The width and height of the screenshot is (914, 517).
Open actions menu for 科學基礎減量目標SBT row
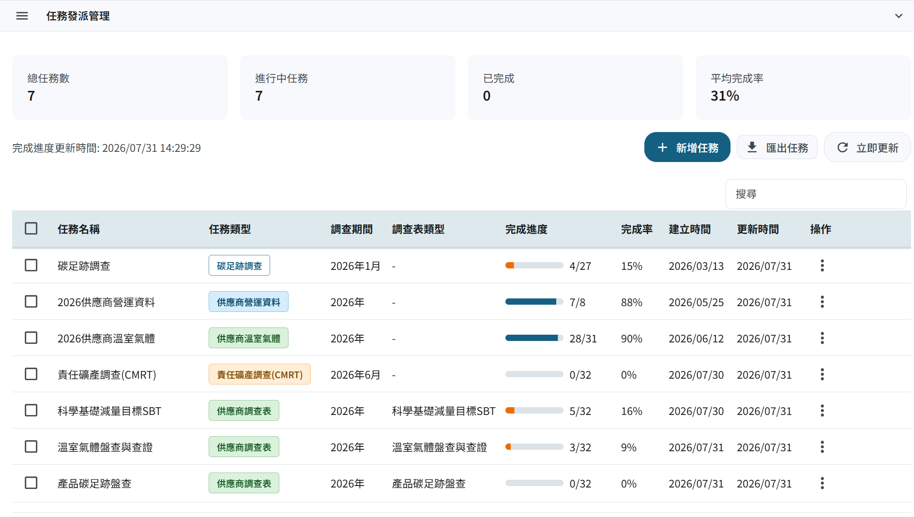pos(822,411)
